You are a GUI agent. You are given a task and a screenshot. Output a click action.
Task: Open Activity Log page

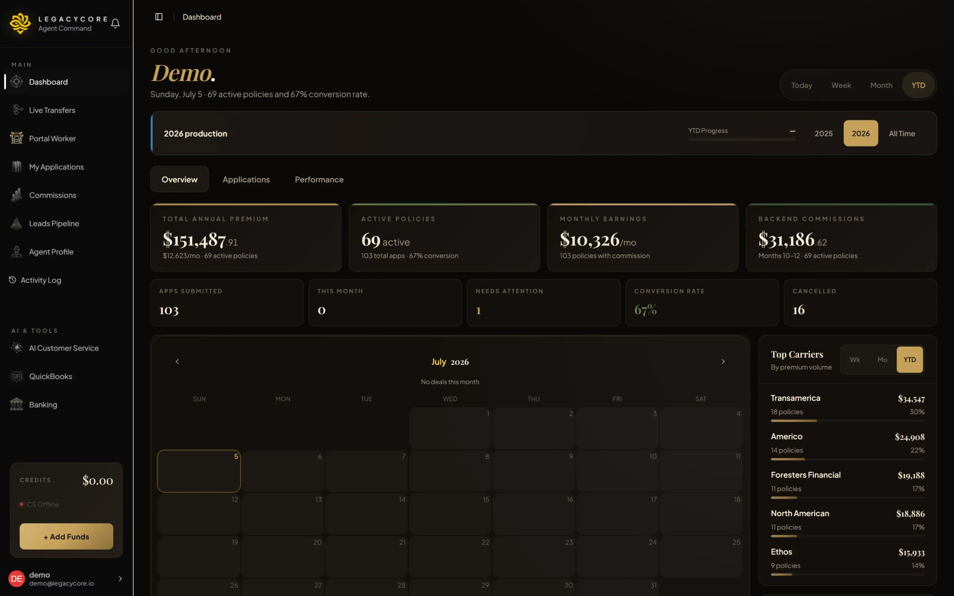[x=67, y=280]
